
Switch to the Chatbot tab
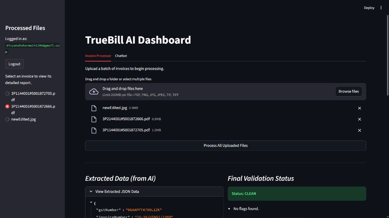pyautogui.click(x=121, y=56)
